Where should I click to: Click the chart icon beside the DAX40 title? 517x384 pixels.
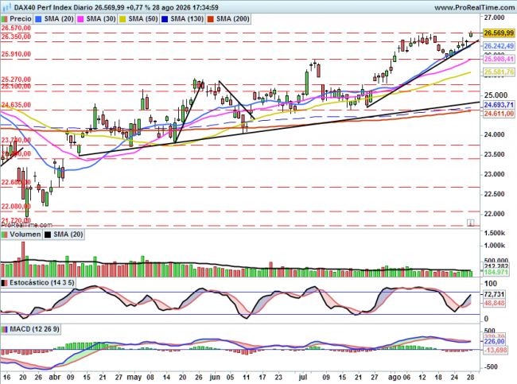tap(6, 7)
